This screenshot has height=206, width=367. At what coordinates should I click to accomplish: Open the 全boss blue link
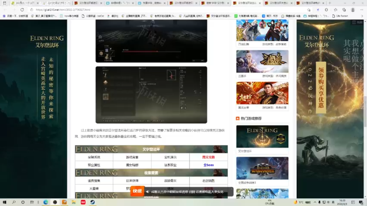click(208, 165)
